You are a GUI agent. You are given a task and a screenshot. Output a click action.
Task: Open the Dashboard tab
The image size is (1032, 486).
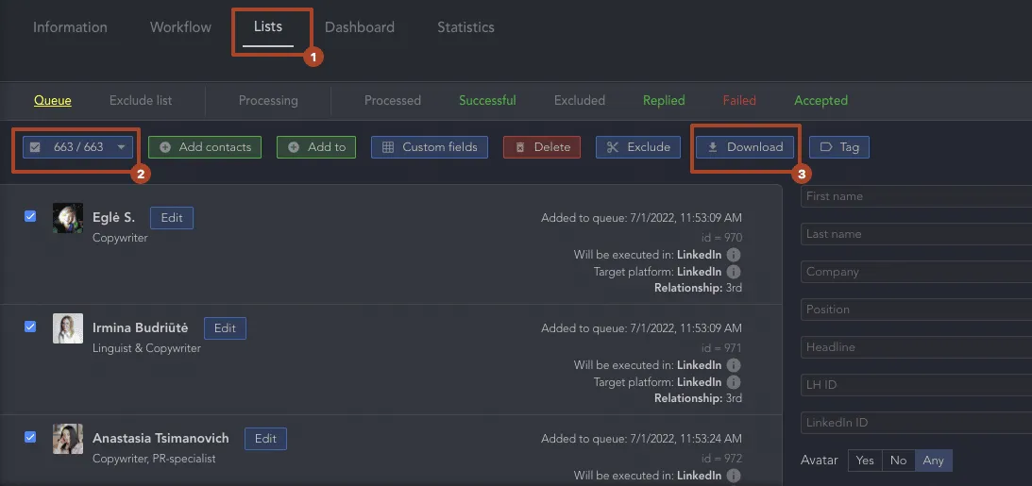pos(360,27)
